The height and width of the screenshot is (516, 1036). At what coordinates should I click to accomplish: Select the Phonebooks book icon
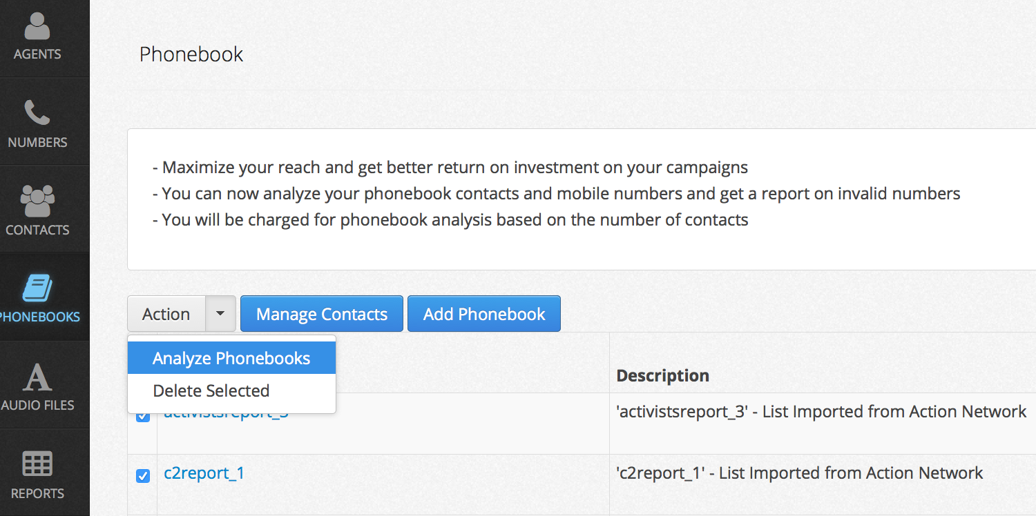point(37,289)
